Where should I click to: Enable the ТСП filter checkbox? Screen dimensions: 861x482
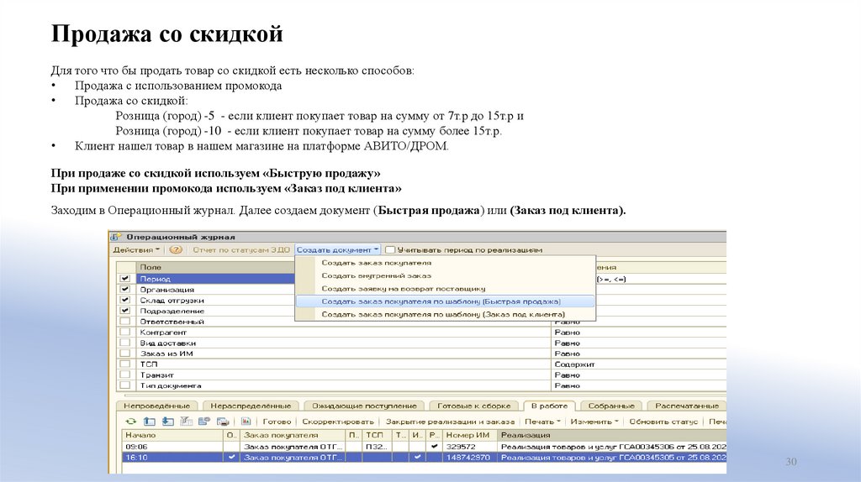(x=125, y=364)
